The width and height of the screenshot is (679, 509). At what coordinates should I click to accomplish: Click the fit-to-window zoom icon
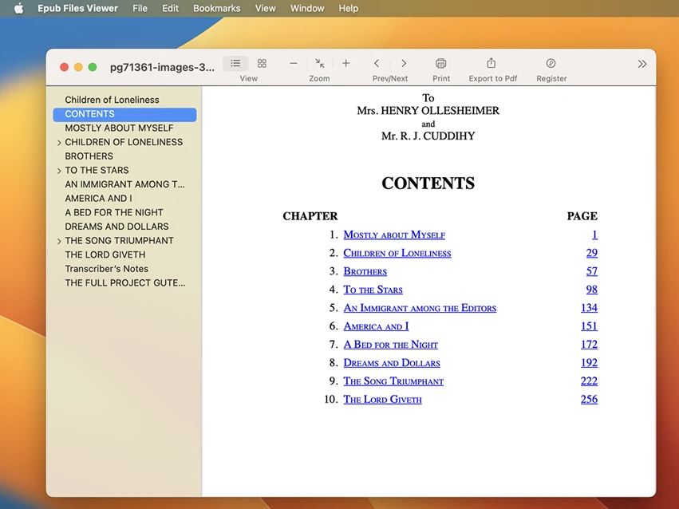tap(319, 61)
